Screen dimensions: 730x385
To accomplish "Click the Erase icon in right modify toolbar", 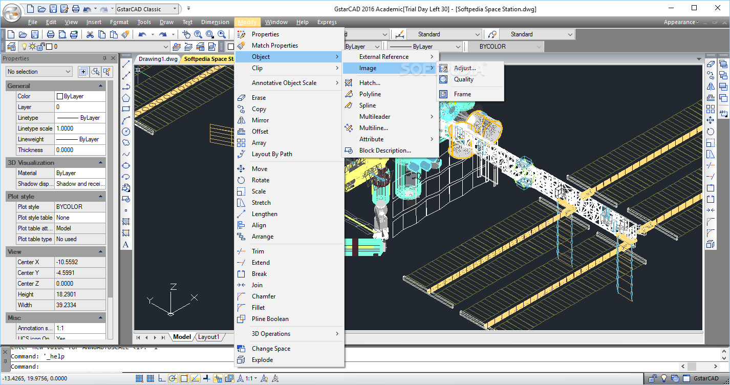I will (711, 64).
